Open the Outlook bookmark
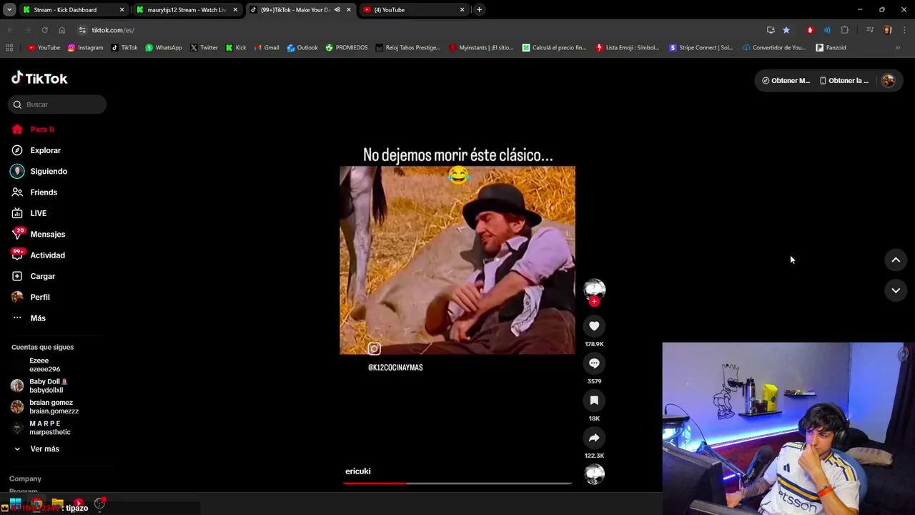This screenshot has height=515, width=915. point(302,48)
